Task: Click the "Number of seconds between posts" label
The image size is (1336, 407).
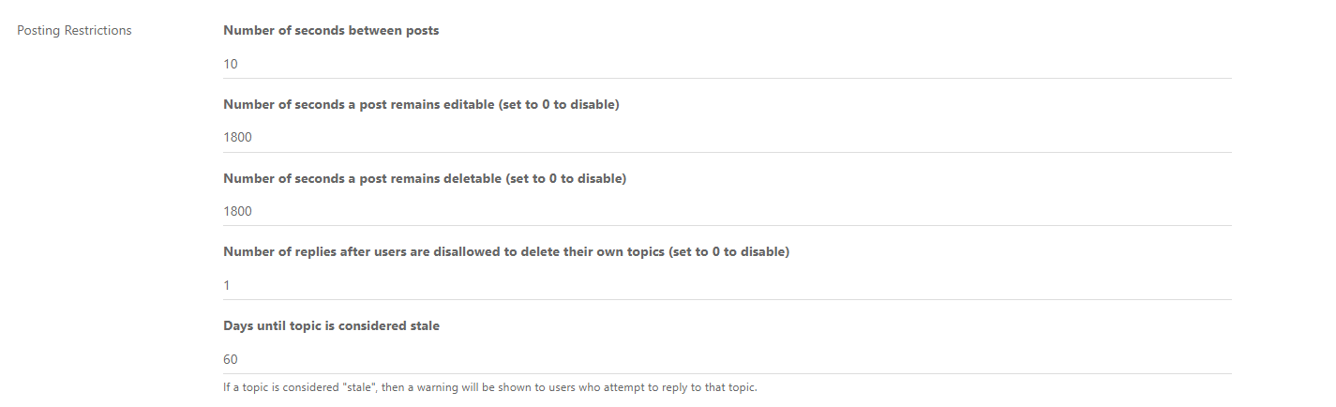Action: point(331,31)
